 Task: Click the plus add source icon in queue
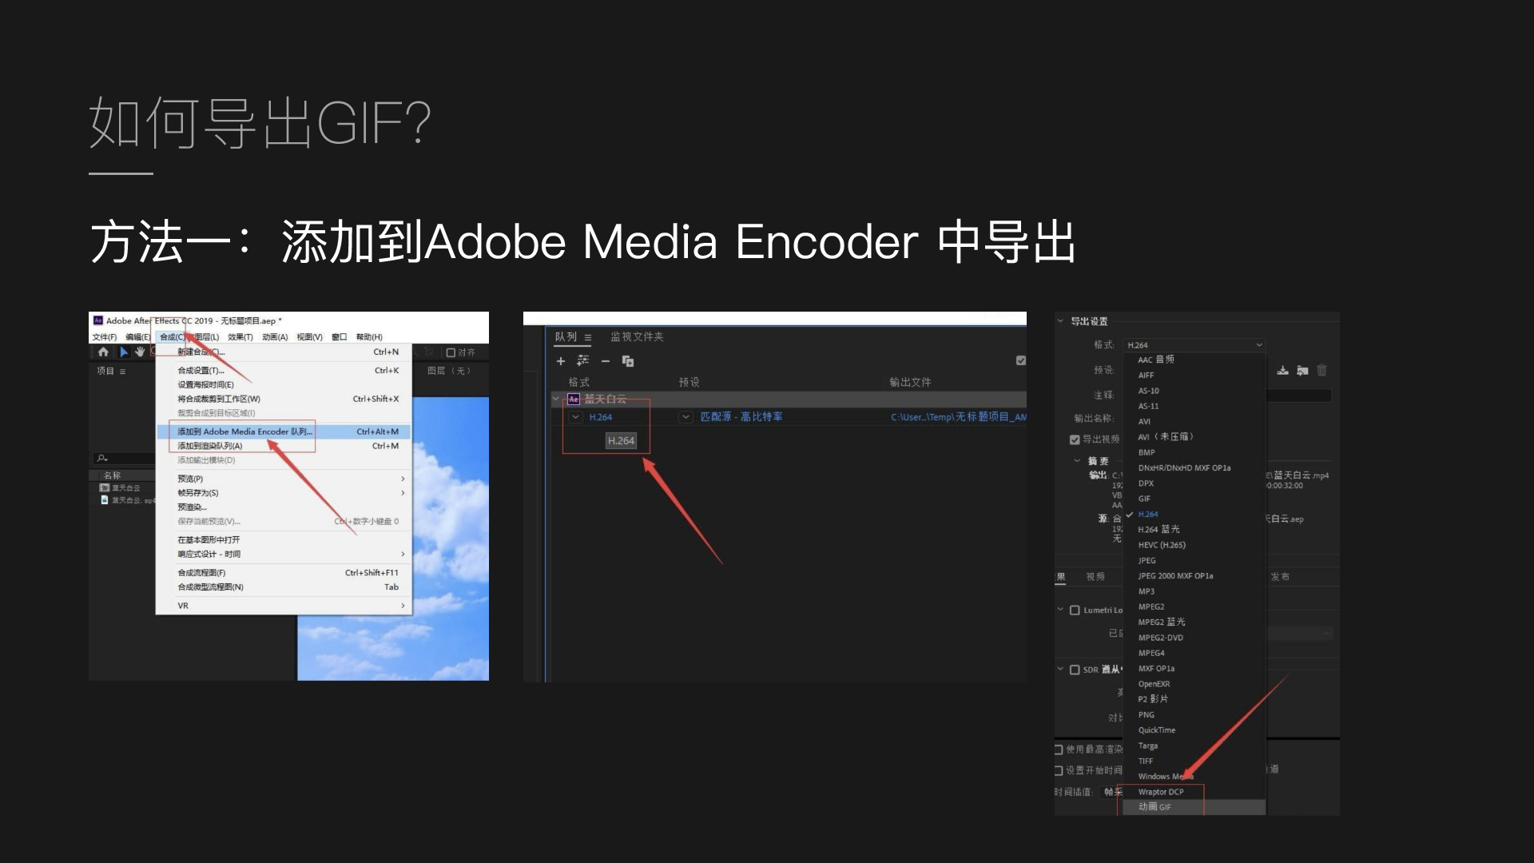click(561, 361)
